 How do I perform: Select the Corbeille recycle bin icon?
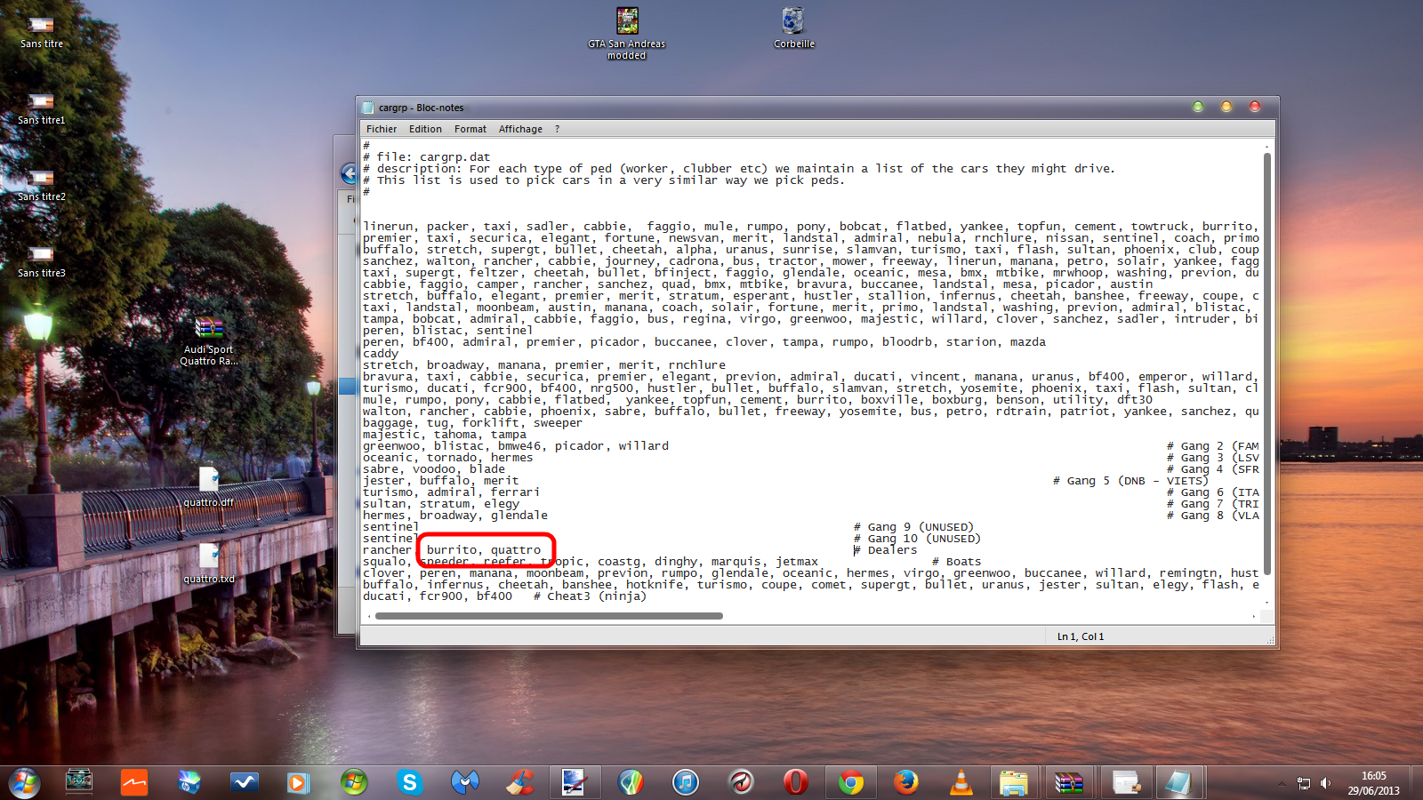click(x=793, y=28)
